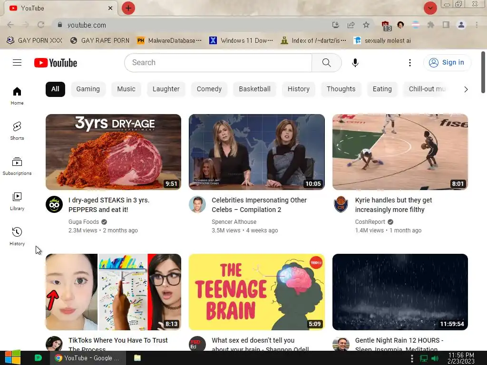Reload the page
The height and width of the screenshot is (365, 487).
click(41, 25)
